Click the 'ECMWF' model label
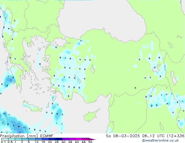The width and height of the screenshot is (185, 143). click(47, 136)
